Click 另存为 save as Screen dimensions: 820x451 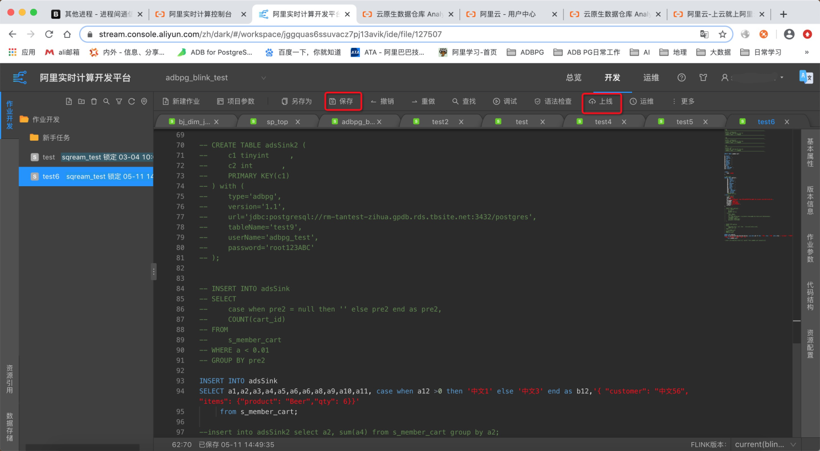click(297, 102)
